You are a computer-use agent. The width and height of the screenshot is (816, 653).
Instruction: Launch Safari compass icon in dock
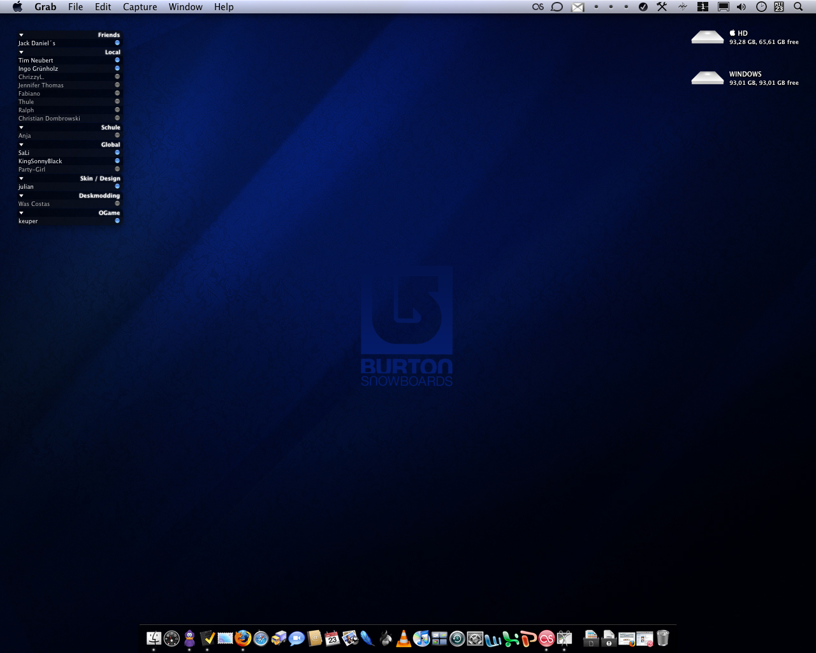coord(261,638)
